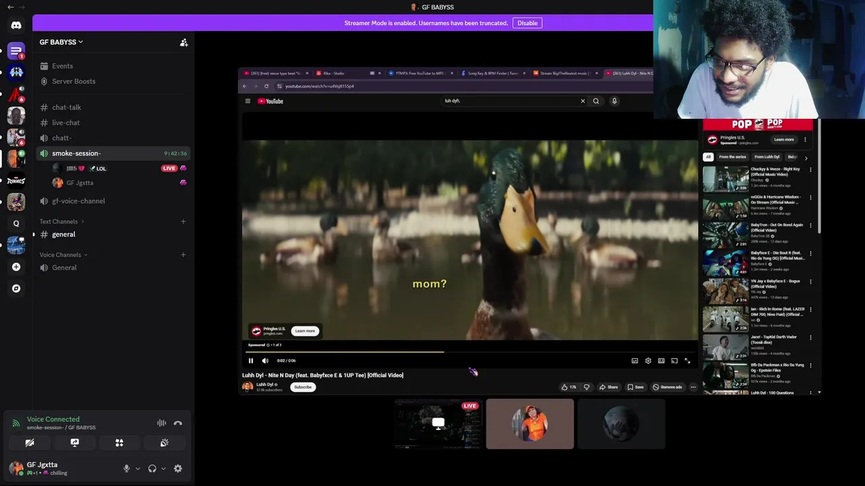Viewport: 865px width, 486px height.
Task: Click YouTube voice search microphone
Action: [x=614, y=101]
